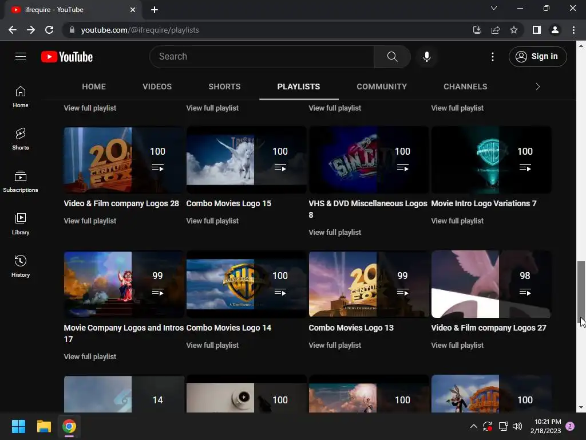The image size is (586, 440).
Task: Click the Combo Movies Logo 13 title
Action: (351, 328)
